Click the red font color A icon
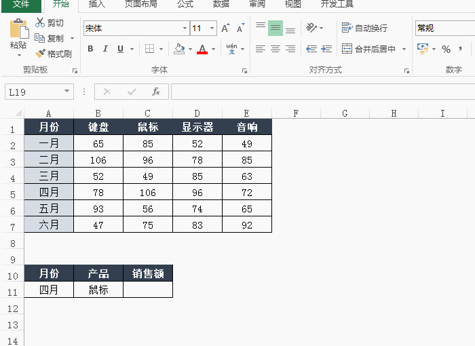475x346 pixels. (202, 49)
